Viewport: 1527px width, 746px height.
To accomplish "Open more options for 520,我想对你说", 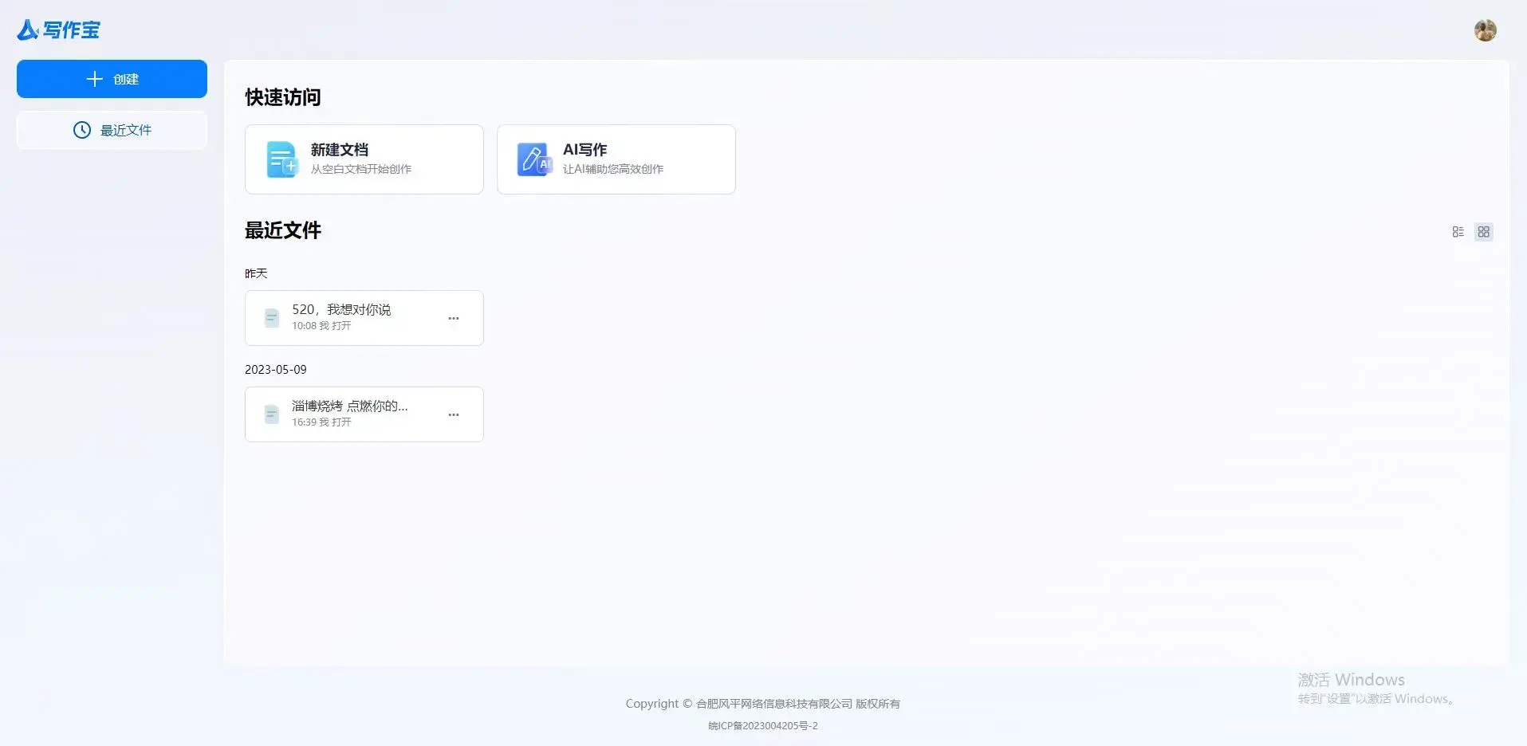I will [453, 318].
